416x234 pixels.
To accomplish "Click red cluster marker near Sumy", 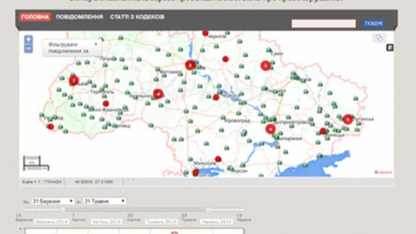I will (266, 66).
